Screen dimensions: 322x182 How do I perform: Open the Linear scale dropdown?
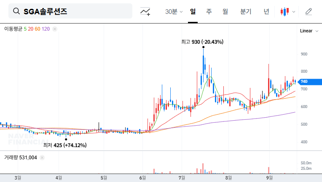(308, 31)
